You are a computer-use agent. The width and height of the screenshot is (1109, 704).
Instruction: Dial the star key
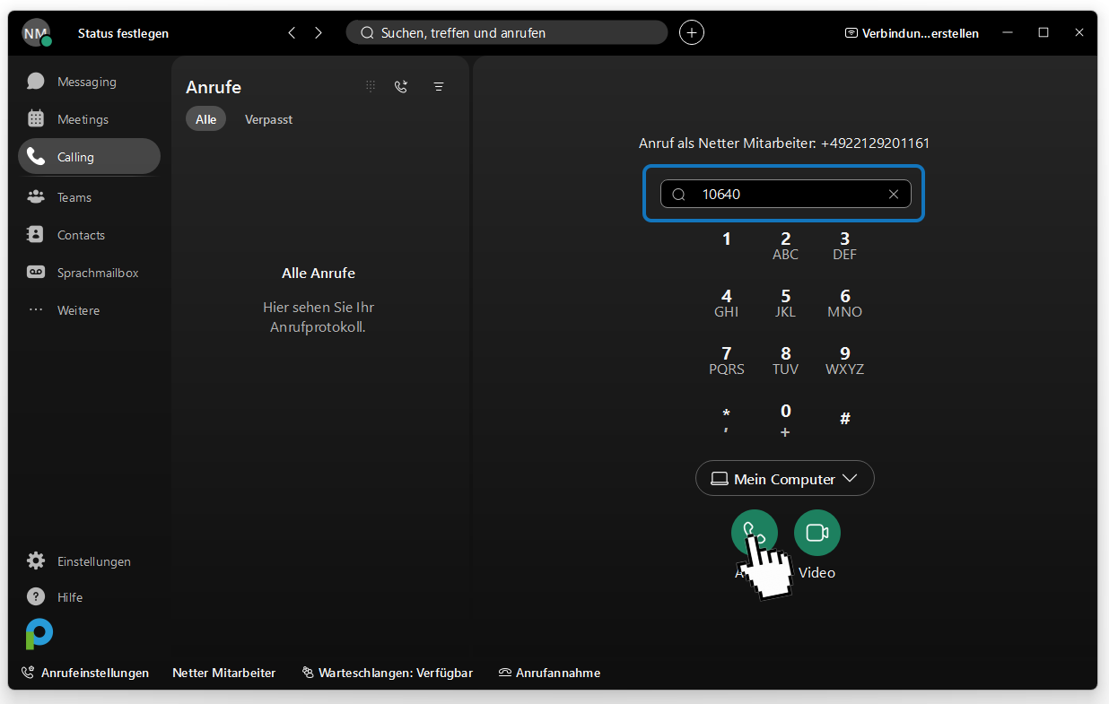point(727,420)
